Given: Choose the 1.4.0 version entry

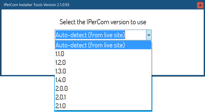Looking at the screenshot, I should coord(103,80).
